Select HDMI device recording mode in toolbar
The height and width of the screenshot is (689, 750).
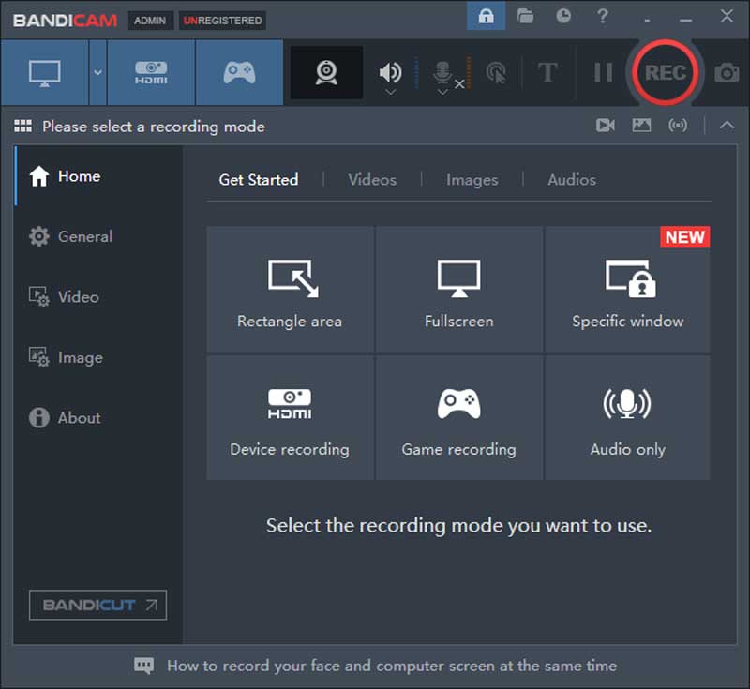point(151,73)
